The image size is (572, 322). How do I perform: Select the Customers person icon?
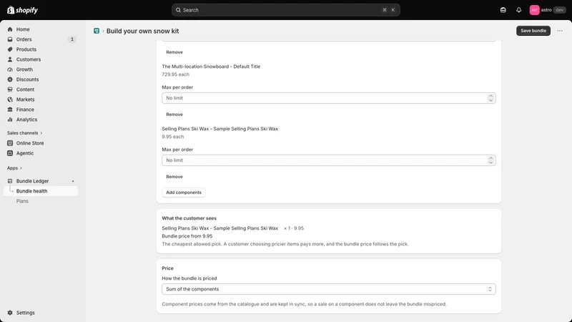pos(10,59)
